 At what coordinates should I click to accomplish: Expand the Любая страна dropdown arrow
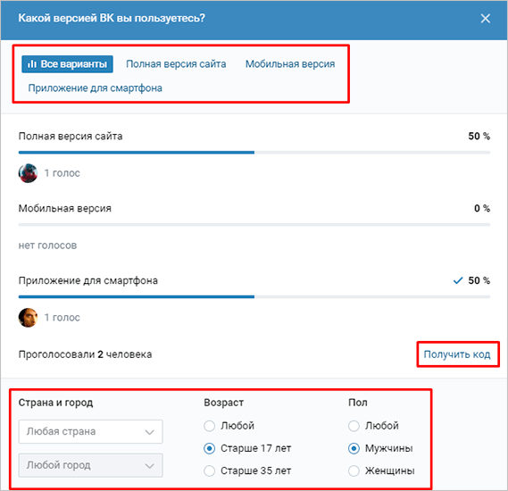149,432
